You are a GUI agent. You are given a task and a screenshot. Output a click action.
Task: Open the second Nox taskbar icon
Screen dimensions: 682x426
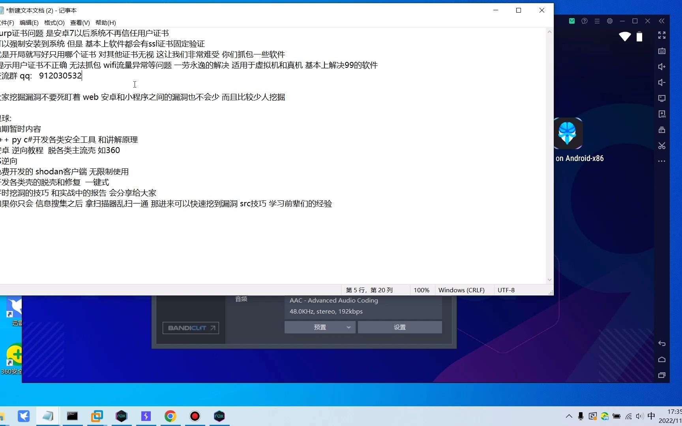tap(219, 416)
